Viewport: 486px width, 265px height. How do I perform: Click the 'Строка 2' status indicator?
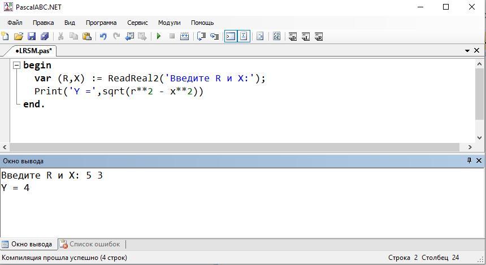coord(403,258)
